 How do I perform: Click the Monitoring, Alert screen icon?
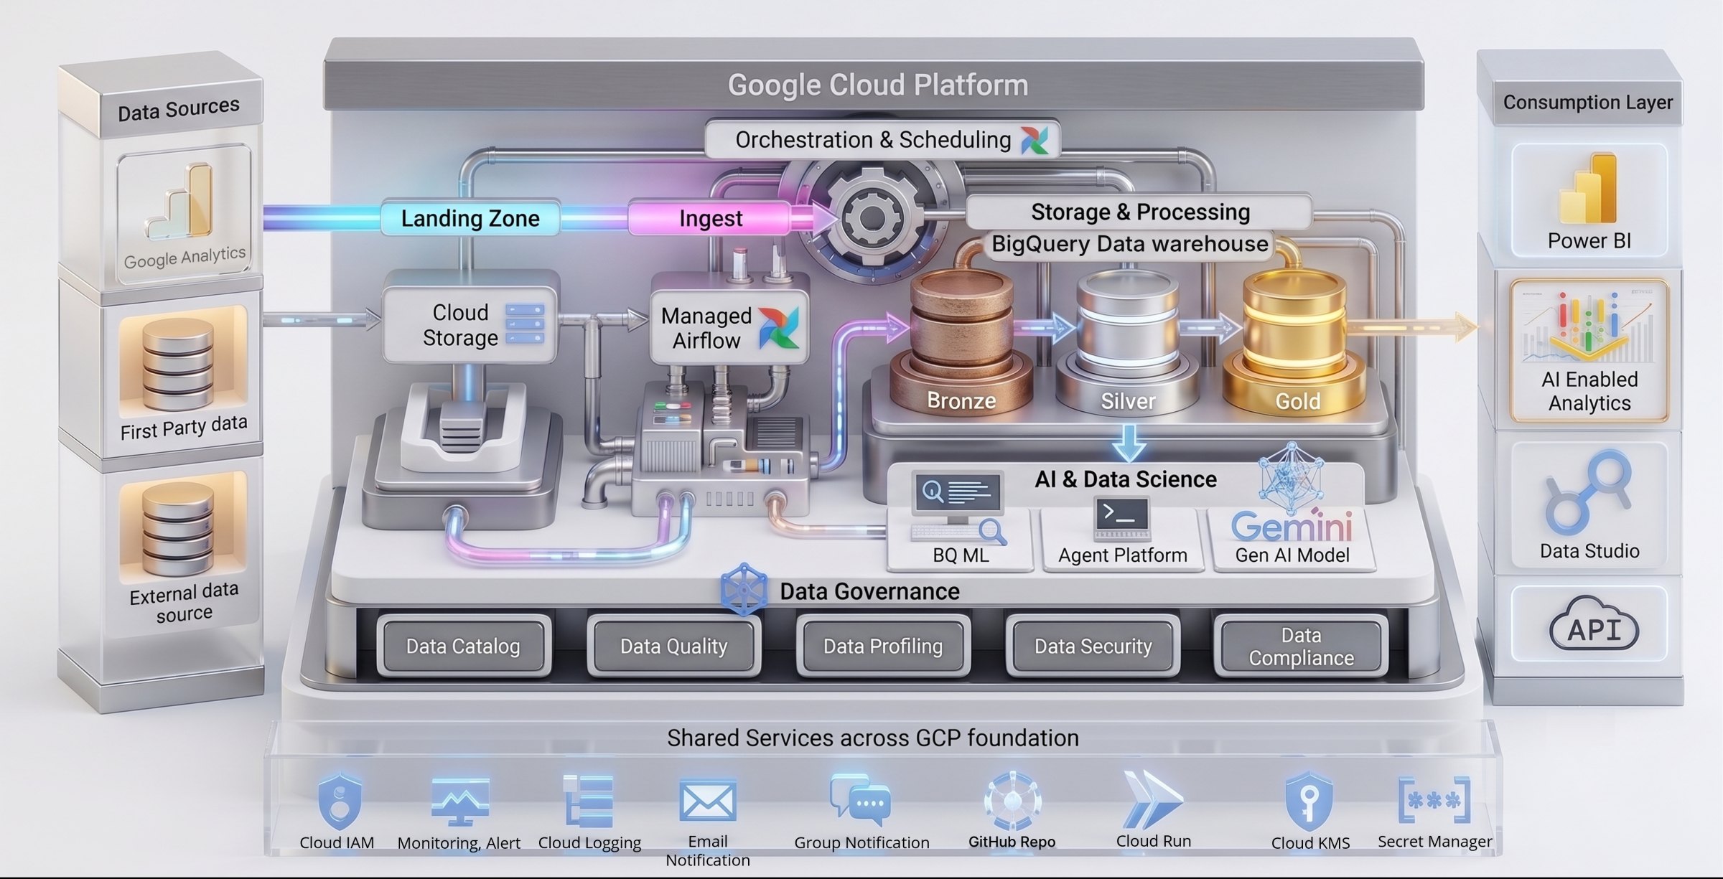click(x=460, y=802)
